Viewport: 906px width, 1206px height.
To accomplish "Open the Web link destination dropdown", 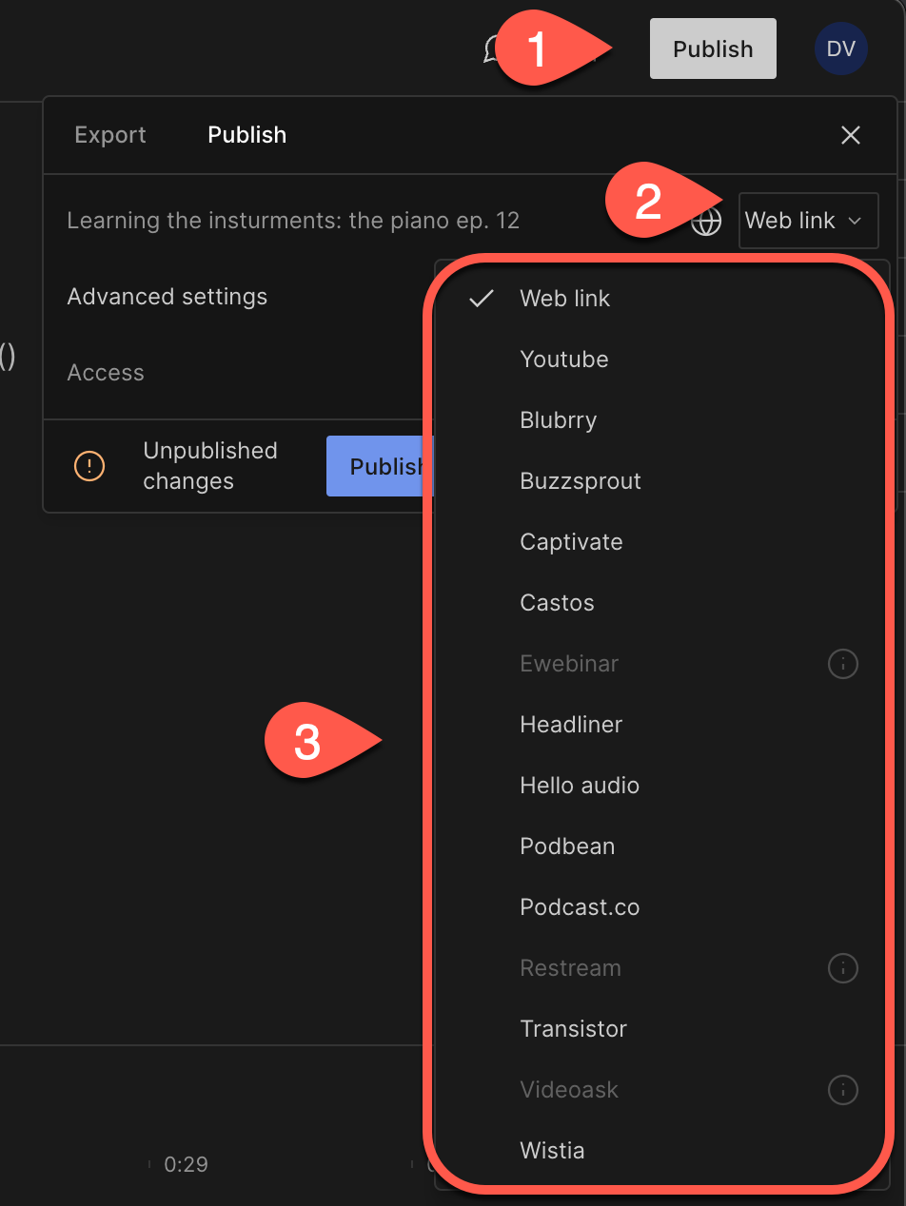I will click(808, 221).
